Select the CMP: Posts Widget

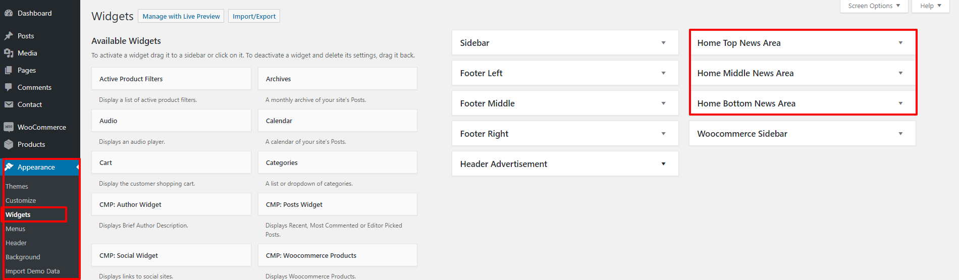[338, 204]
